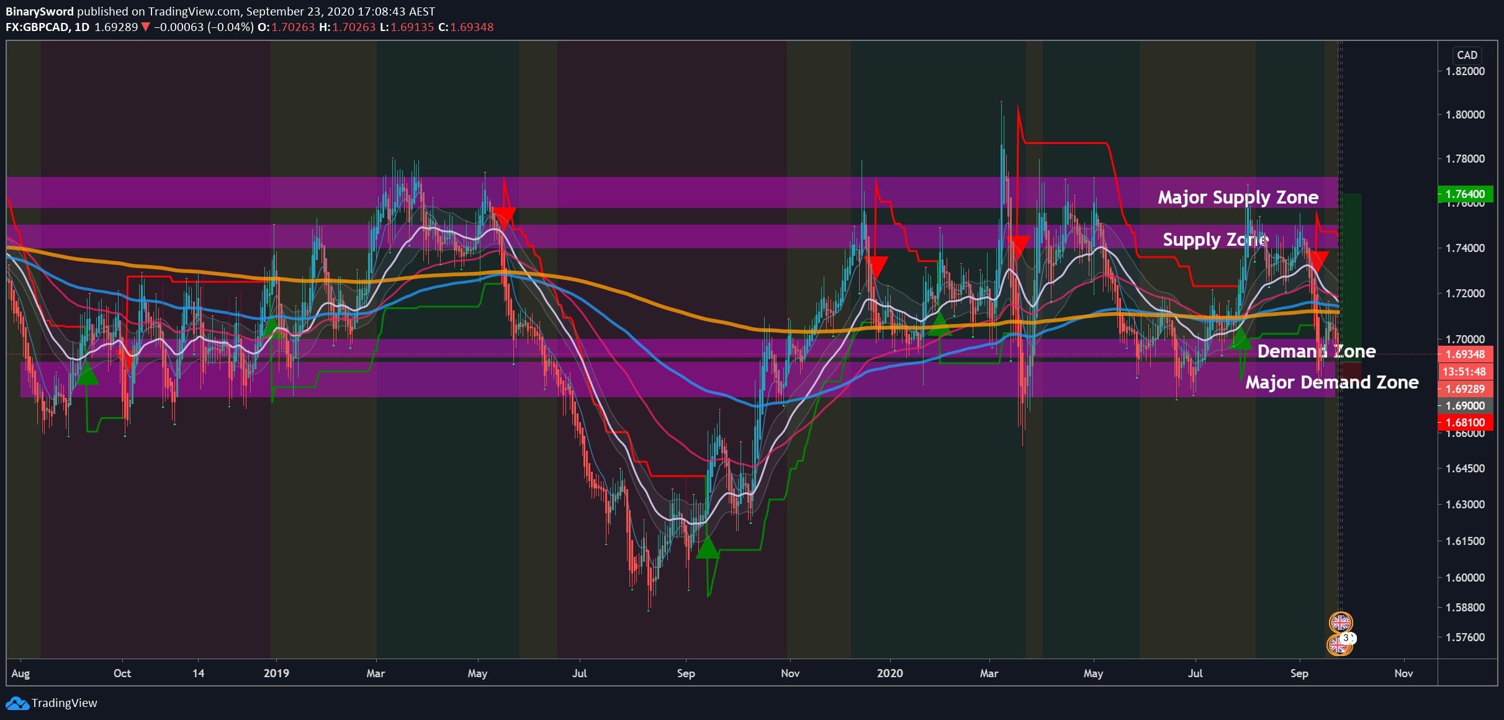Click the 1.69348 price label on axis

pyautogui.click(x=1465, y=354)
